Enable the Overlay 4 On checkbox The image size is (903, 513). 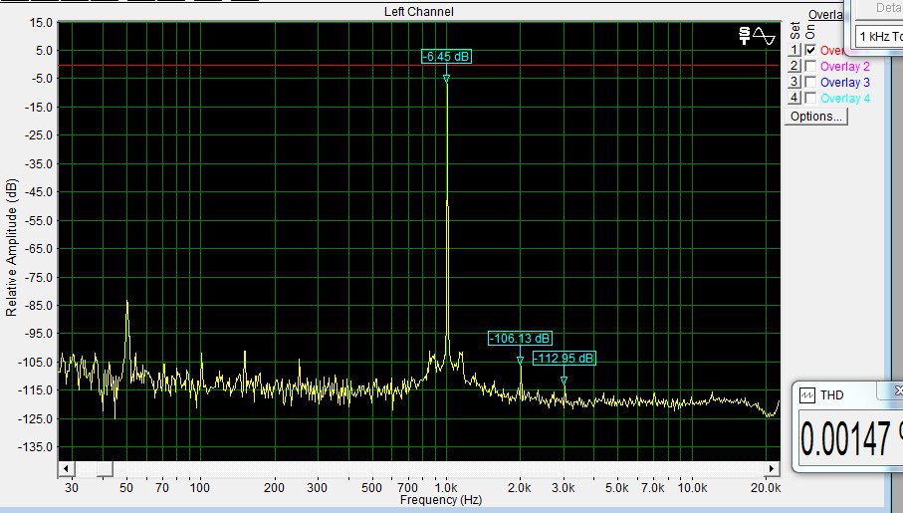click(x=810, y=98)
